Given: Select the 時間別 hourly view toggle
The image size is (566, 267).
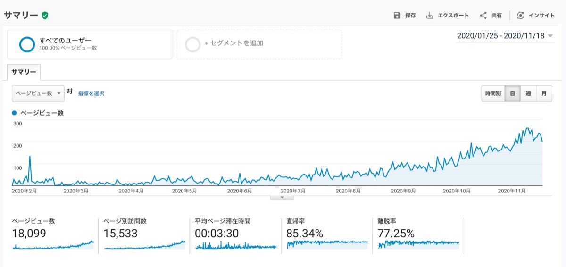Looking at the screenshot, I should 493,93.
